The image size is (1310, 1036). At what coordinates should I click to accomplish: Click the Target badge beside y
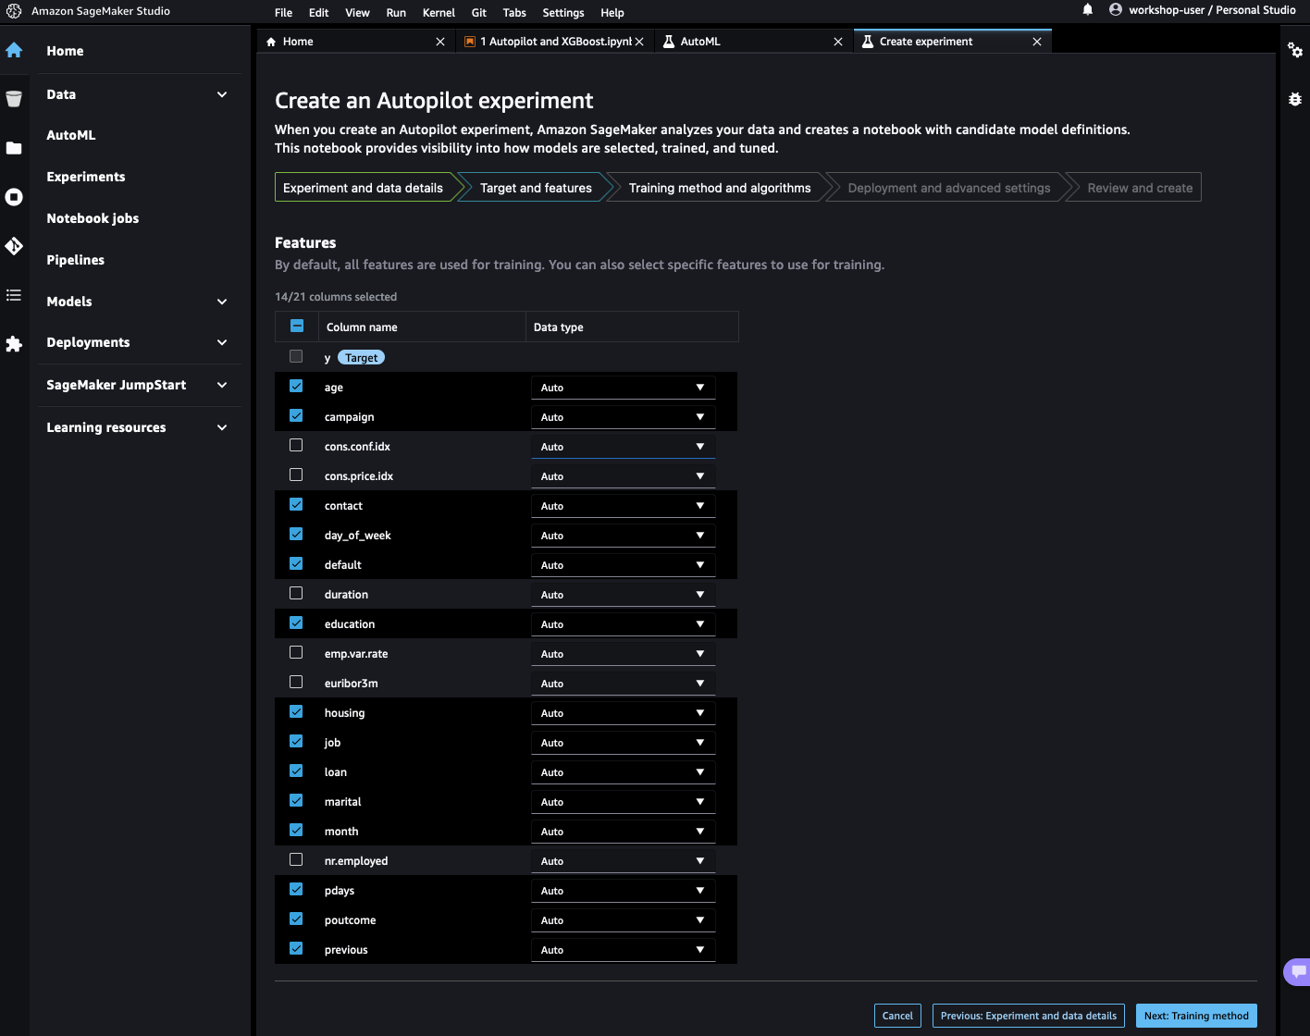(x=361, y=358)
